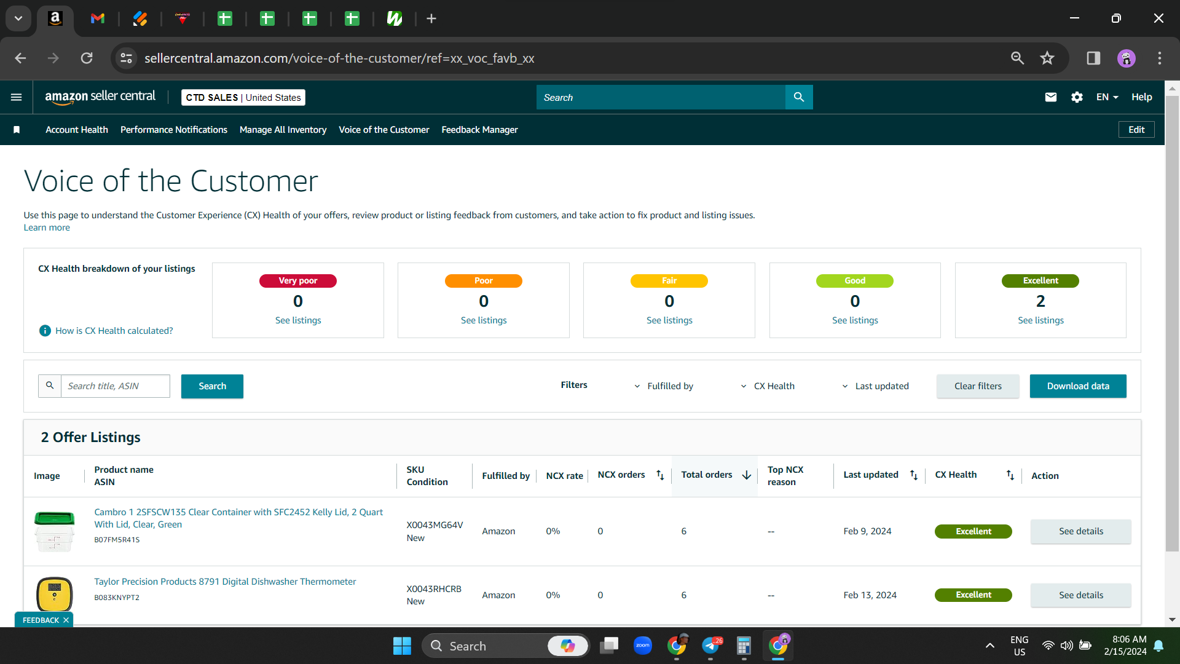Click the browser reload icon
The height and width of the screenshot is (664, 1180).
87,58
